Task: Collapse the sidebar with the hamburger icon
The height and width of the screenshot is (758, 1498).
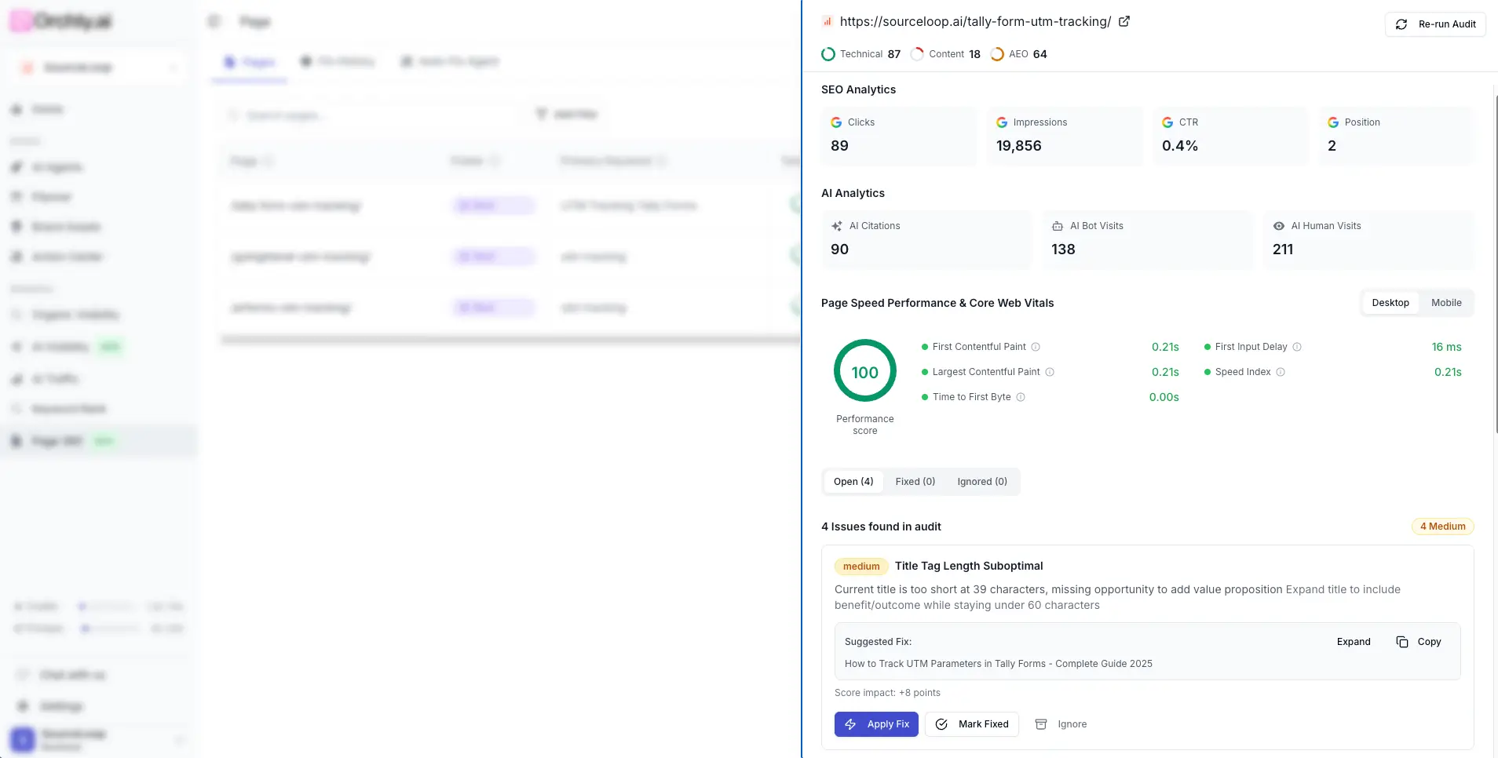Action: coord(214,21)
